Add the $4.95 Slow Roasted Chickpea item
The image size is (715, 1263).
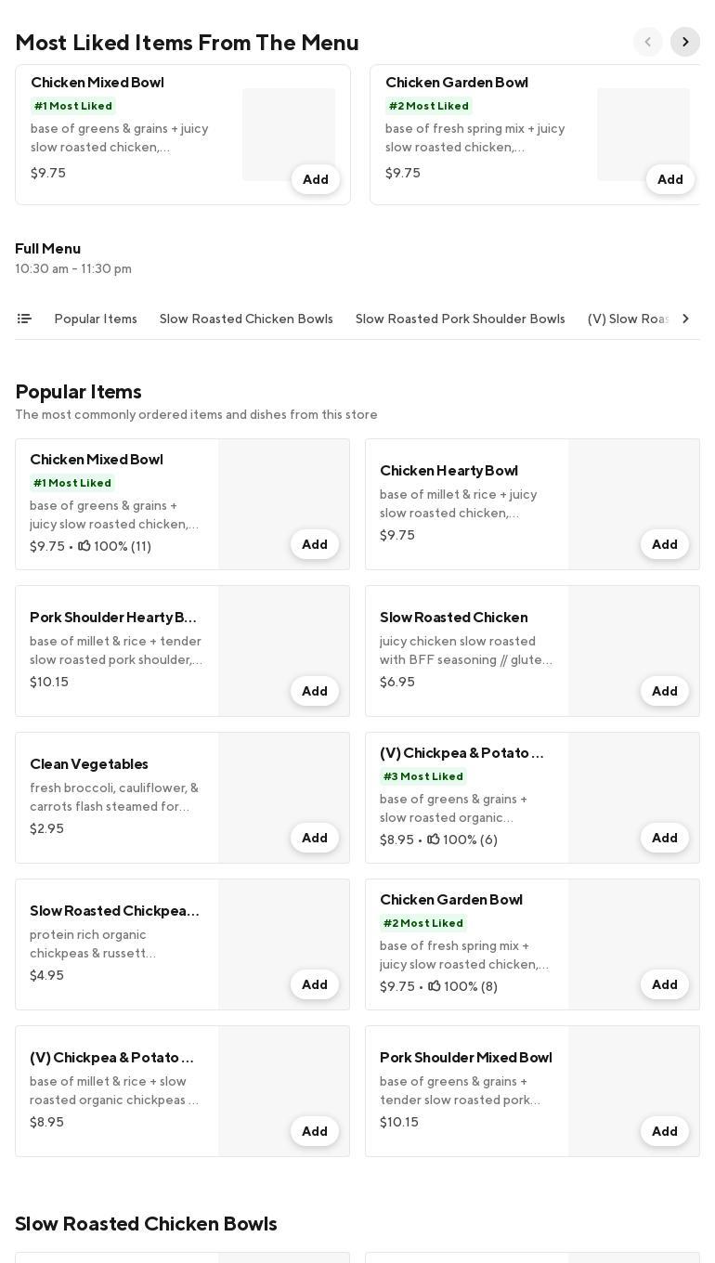tap(314, 984)
